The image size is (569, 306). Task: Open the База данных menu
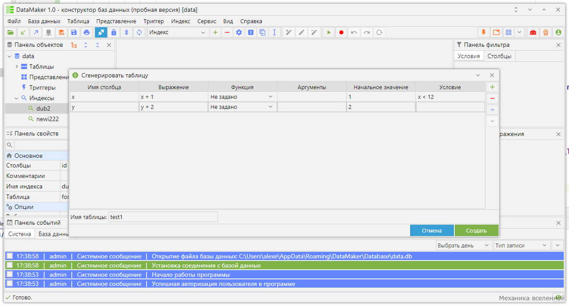pos(44,21)
